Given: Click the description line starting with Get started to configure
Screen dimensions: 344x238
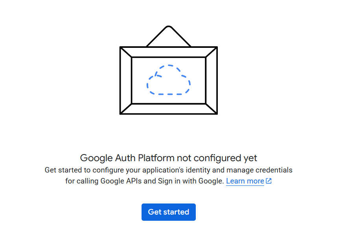Looking at the screenshot, I should (169, 170).
